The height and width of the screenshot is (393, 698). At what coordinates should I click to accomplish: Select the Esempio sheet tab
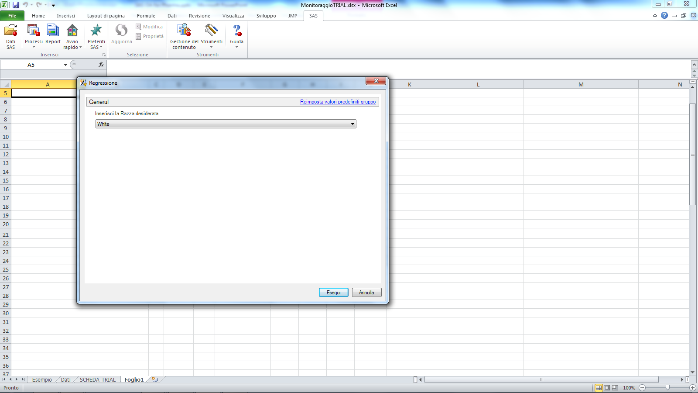tap(42, 379)
